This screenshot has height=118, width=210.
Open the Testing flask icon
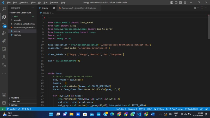click(4, 57)
